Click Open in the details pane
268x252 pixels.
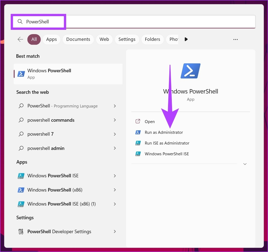[150, 122]
